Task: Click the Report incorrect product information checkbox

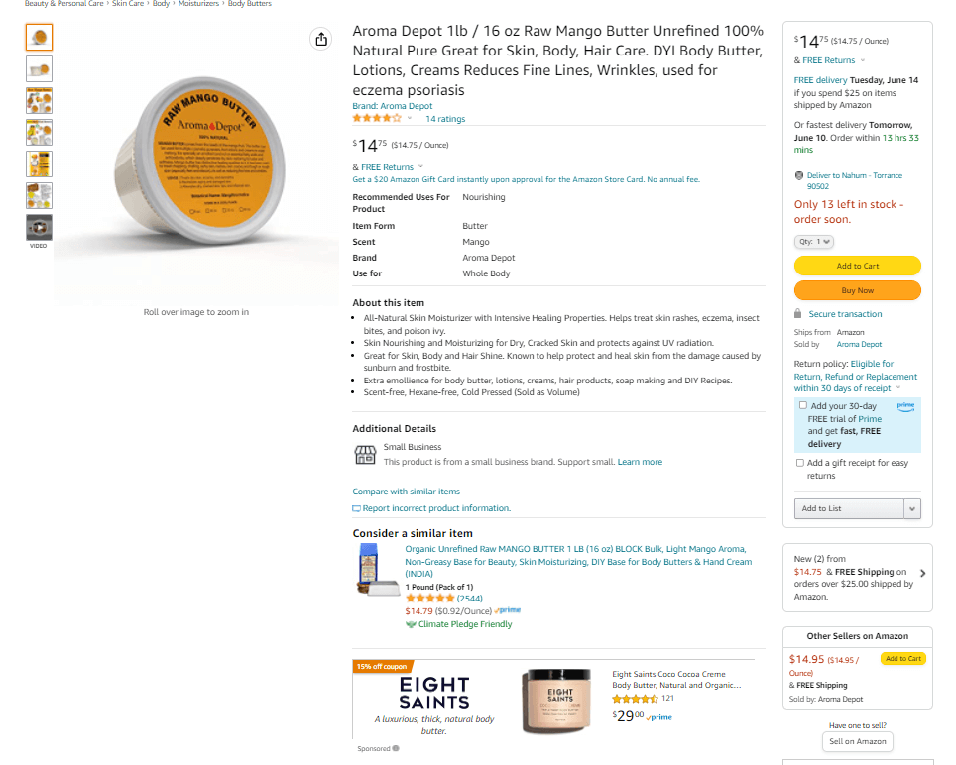Action: (355, 507)
